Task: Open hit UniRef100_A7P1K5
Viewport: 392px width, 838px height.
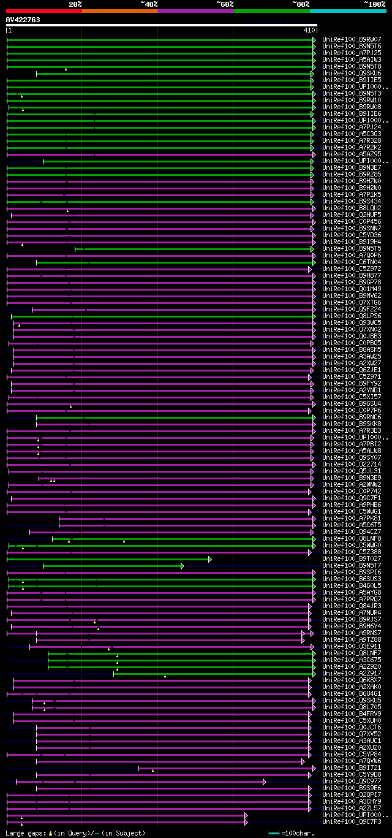Action: (x=352, y=195)
